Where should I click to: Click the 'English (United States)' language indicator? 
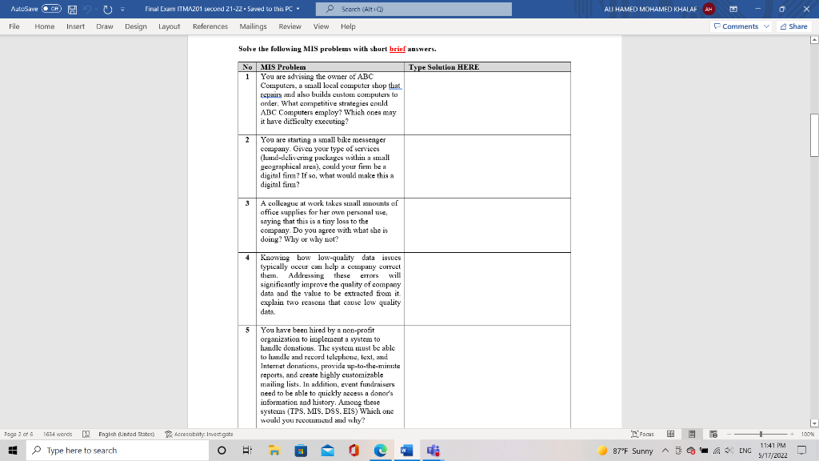click(x=126, y=434)
